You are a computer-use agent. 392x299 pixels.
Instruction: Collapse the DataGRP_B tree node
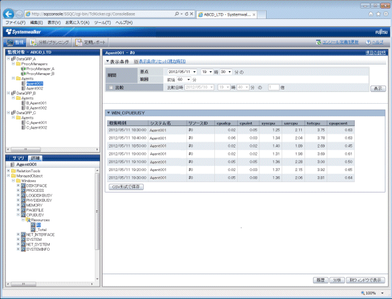(x=8, y=93)
